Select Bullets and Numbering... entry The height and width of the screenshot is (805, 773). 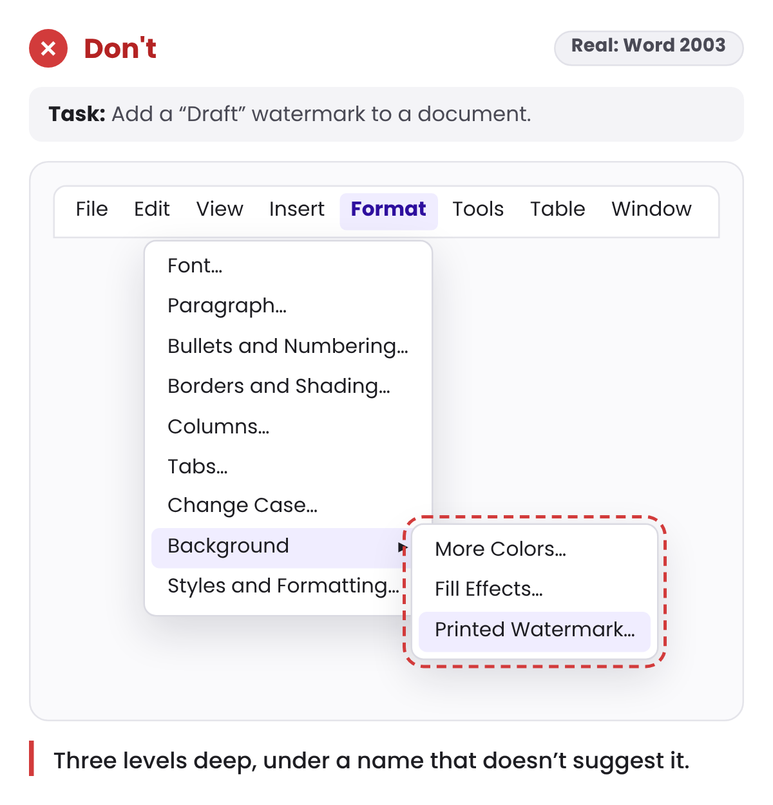[x=288, y=346]
